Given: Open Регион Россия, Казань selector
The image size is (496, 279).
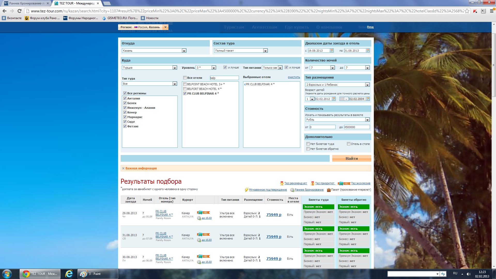Looking at the screenshot, I should [x=143, y=27].
